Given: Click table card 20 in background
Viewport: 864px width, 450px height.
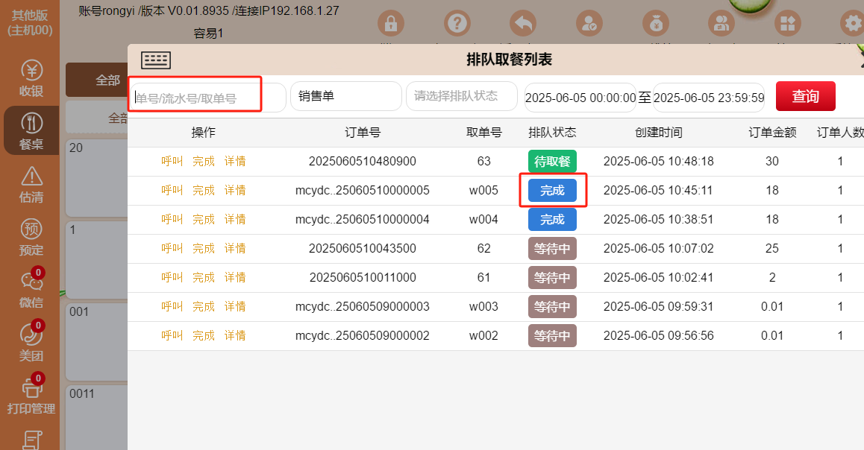Looking at the screenshot, I should point(97,177).
